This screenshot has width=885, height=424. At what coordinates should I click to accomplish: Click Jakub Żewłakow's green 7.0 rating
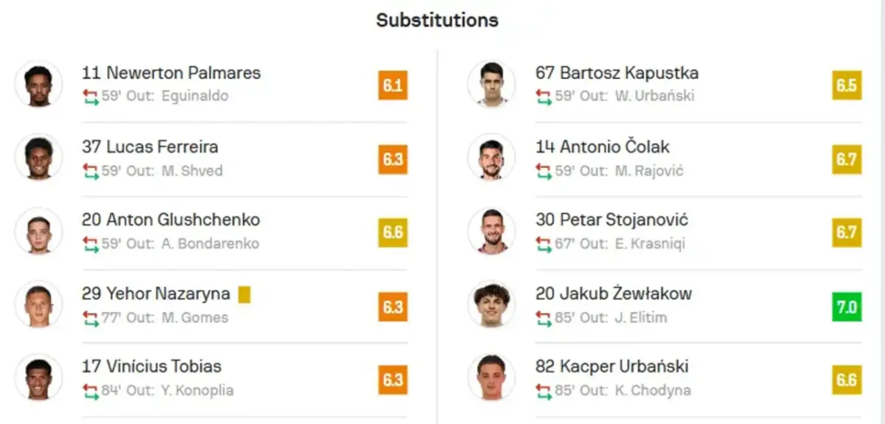847,306
